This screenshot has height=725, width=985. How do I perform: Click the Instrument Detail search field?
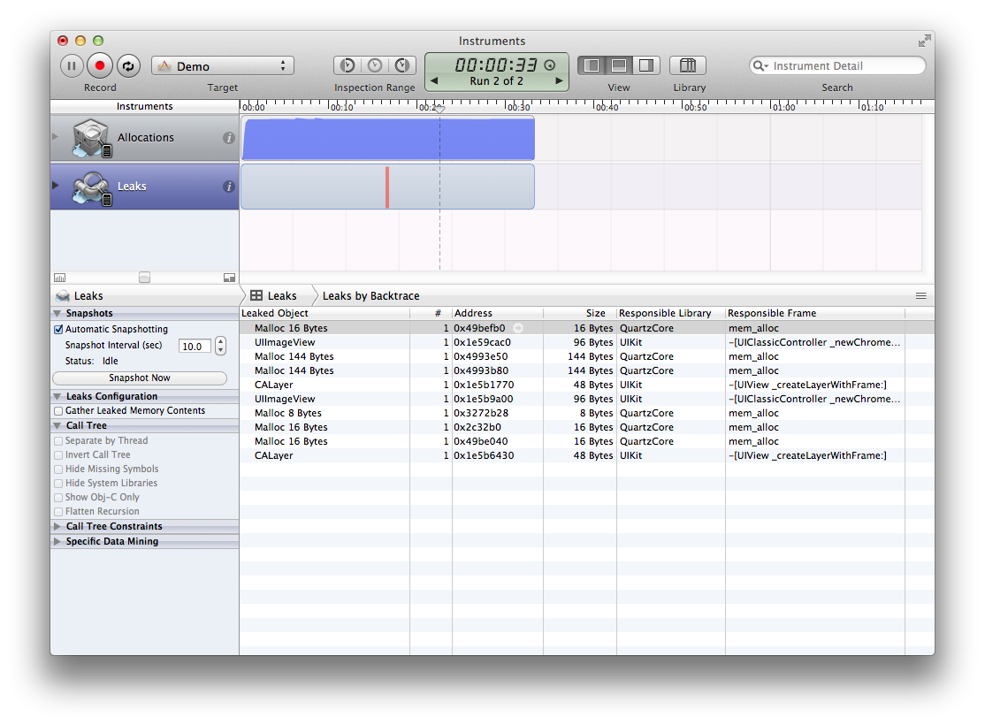(x=844, y=66)
